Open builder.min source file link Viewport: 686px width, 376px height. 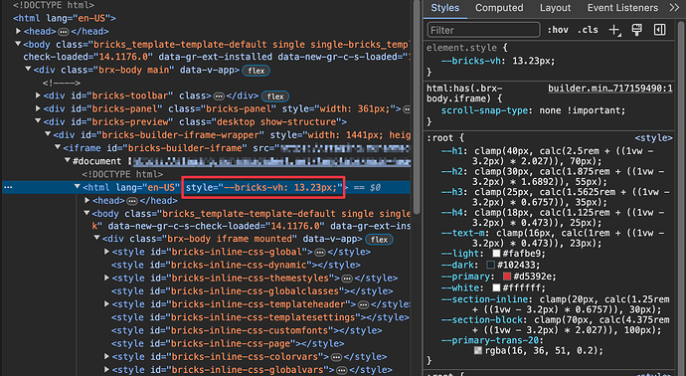(610, 89)
